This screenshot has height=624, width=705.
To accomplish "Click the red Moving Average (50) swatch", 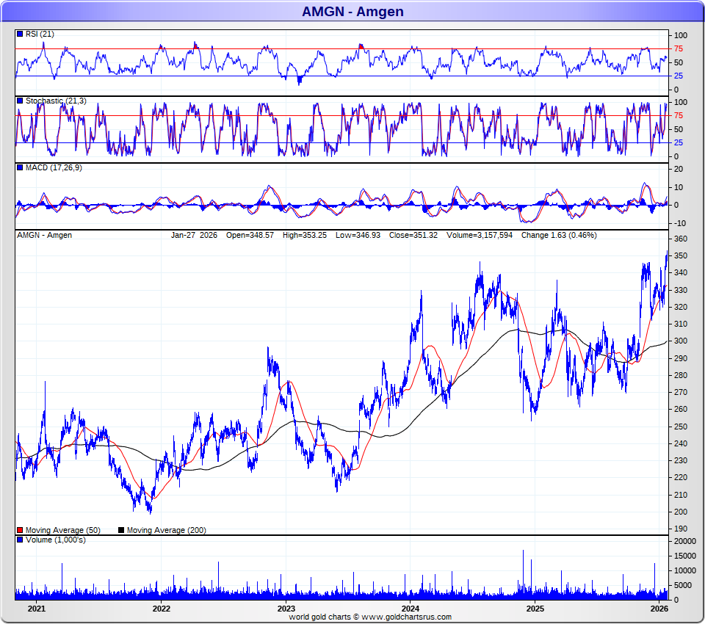I will (x=20, y=530).
